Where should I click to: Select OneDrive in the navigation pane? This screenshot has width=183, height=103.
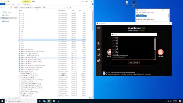tap(7, 15)
